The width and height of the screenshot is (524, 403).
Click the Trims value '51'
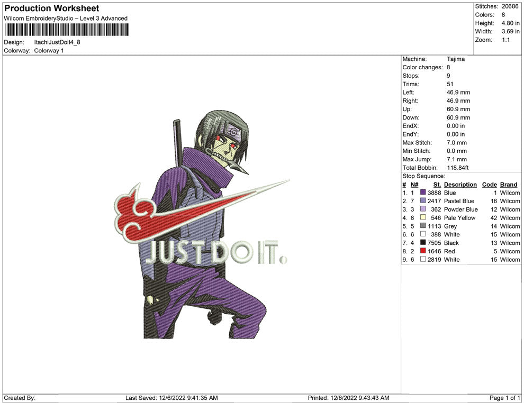[x=450, y=84]
